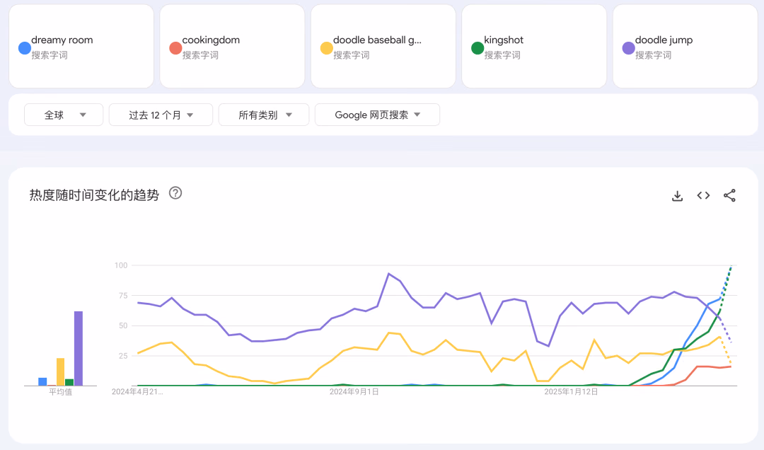The image size is (764, 450).
Task: Click the 热度随时间变化的趋势 chart title
Action: (x=94, y=195)
